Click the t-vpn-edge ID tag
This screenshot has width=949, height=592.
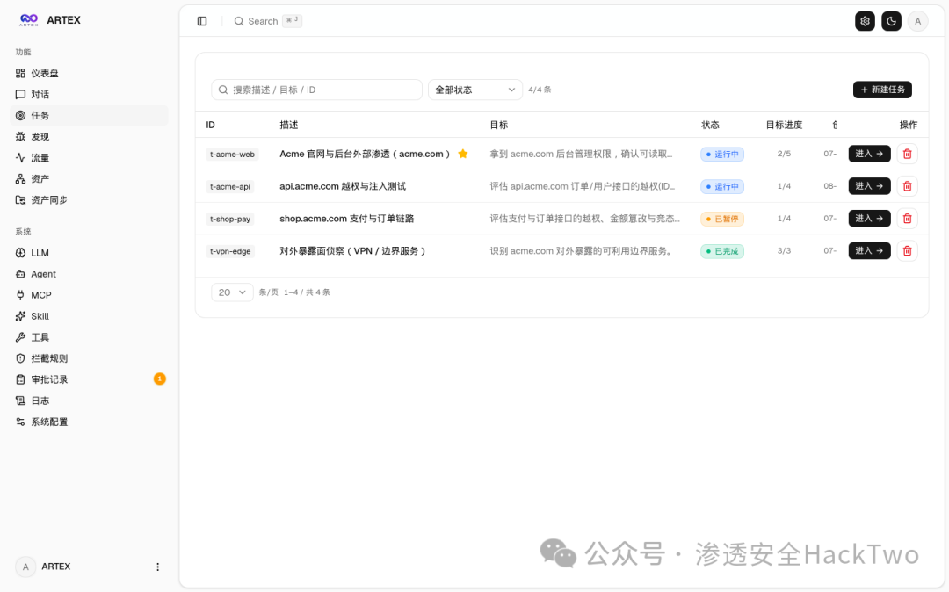click(230, 251)
